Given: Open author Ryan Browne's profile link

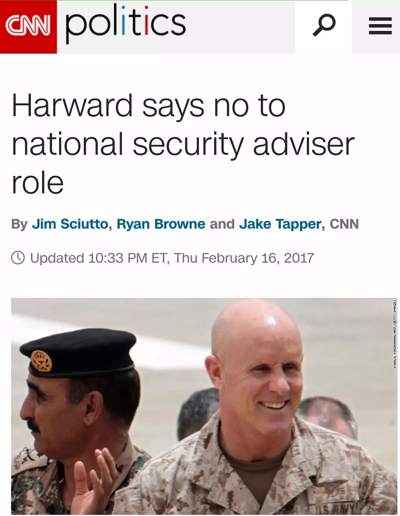Looking at the screenshot, I should point(161,224).
